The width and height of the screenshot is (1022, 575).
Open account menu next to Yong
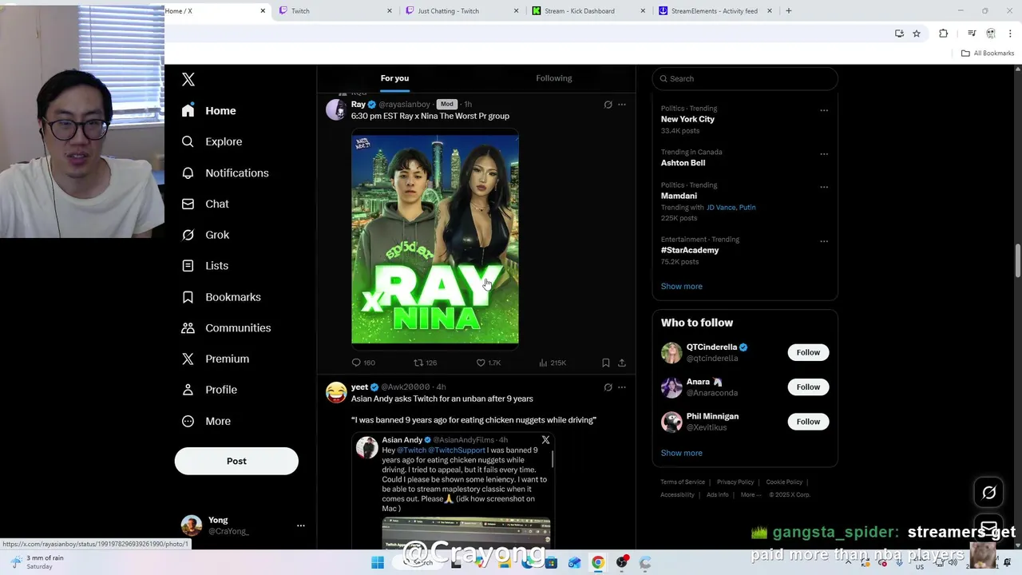click(301, 525)
